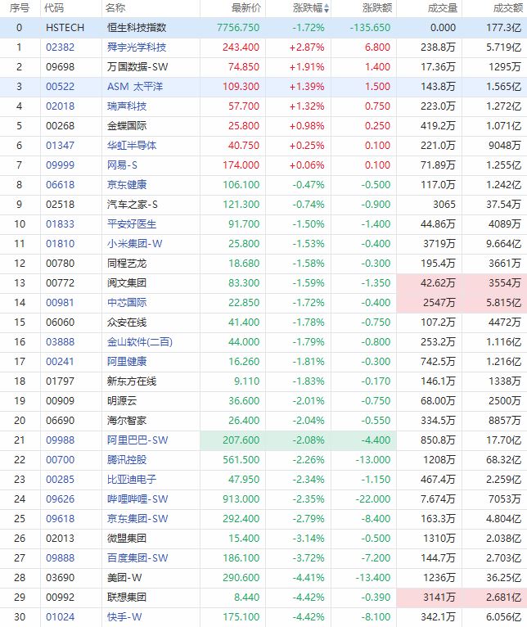This screenshot has width=527, height=627.
Task: Click the 68.32亿 turnover cell
Action: click(x=504, y=459)
